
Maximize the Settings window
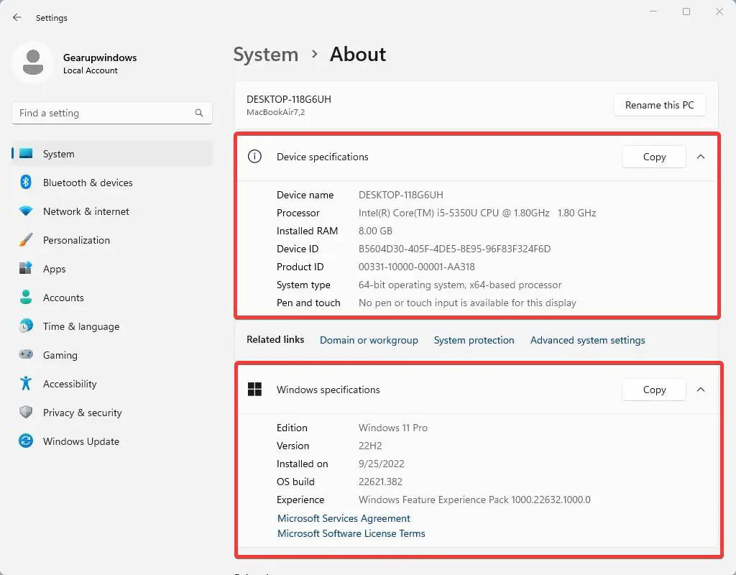tap(686, 11)
